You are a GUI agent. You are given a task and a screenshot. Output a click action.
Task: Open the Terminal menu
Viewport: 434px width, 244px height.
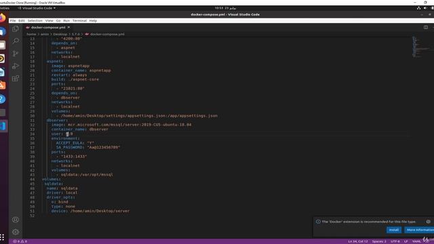pos(79,21)
